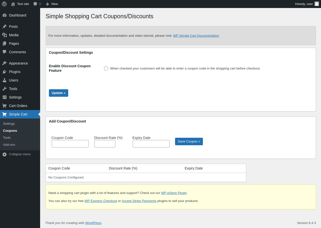Click the Plugins plug icon
The image size is (321, 228).
pyautogui.click(x=5, y=72)
